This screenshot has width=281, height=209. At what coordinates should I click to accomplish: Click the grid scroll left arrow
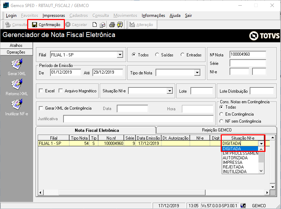tap(40, 192)
